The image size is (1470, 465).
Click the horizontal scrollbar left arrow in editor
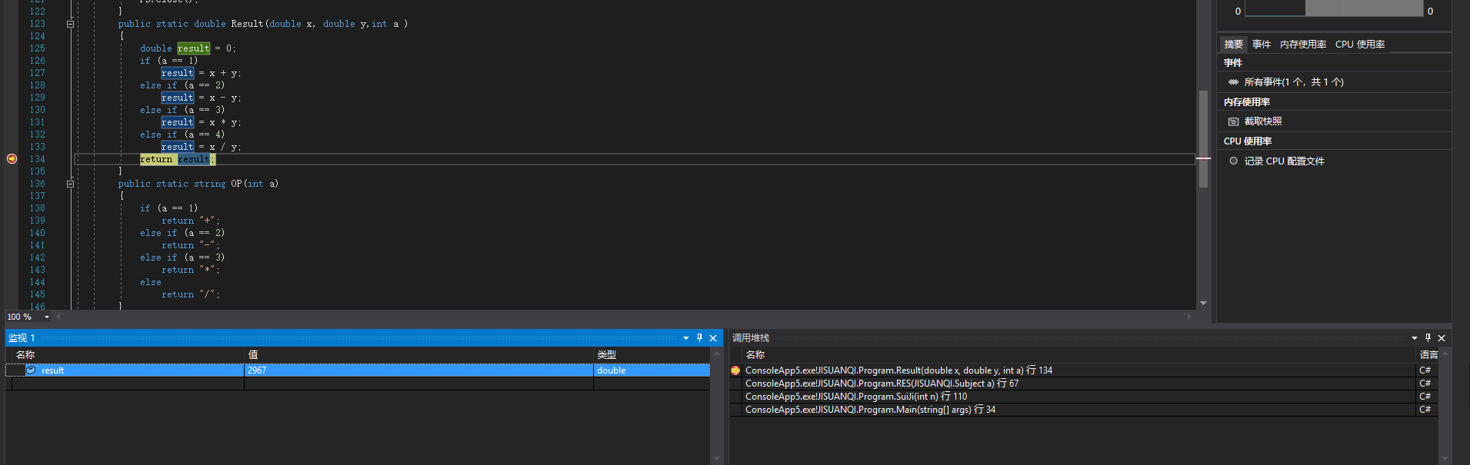(58, 317)
